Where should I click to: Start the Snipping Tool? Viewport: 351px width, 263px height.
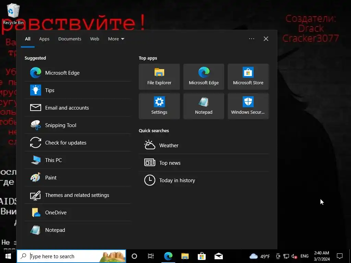click(77, 125)
